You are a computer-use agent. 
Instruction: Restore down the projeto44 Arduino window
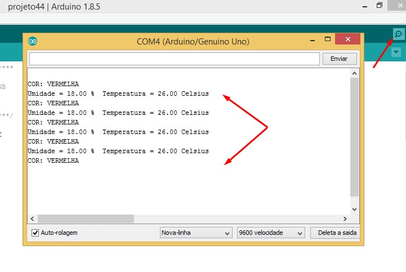tap(380, 6)
